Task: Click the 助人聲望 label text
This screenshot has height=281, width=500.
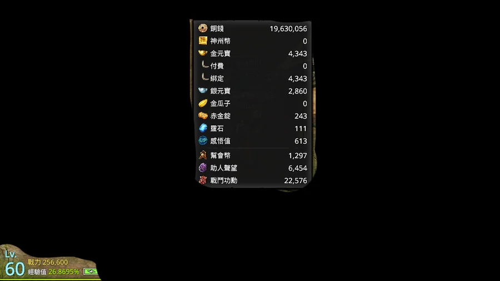Action: click(223, 168)
